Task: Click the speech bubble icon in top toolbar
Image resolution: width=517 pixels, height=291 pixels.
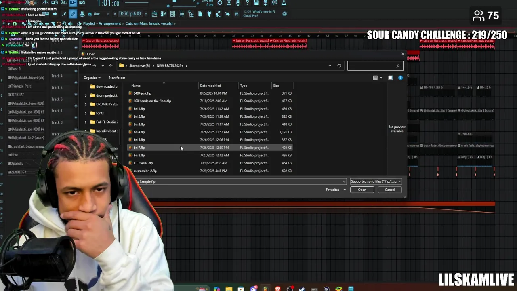Action: click(274, 3)
